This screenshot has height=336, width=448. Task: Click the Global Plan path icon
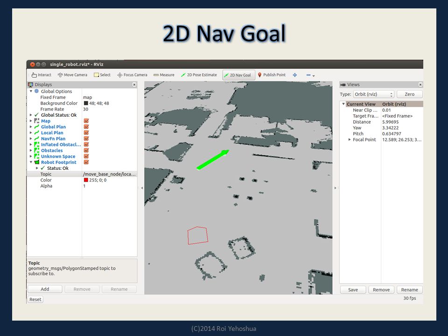pos(36,127)
